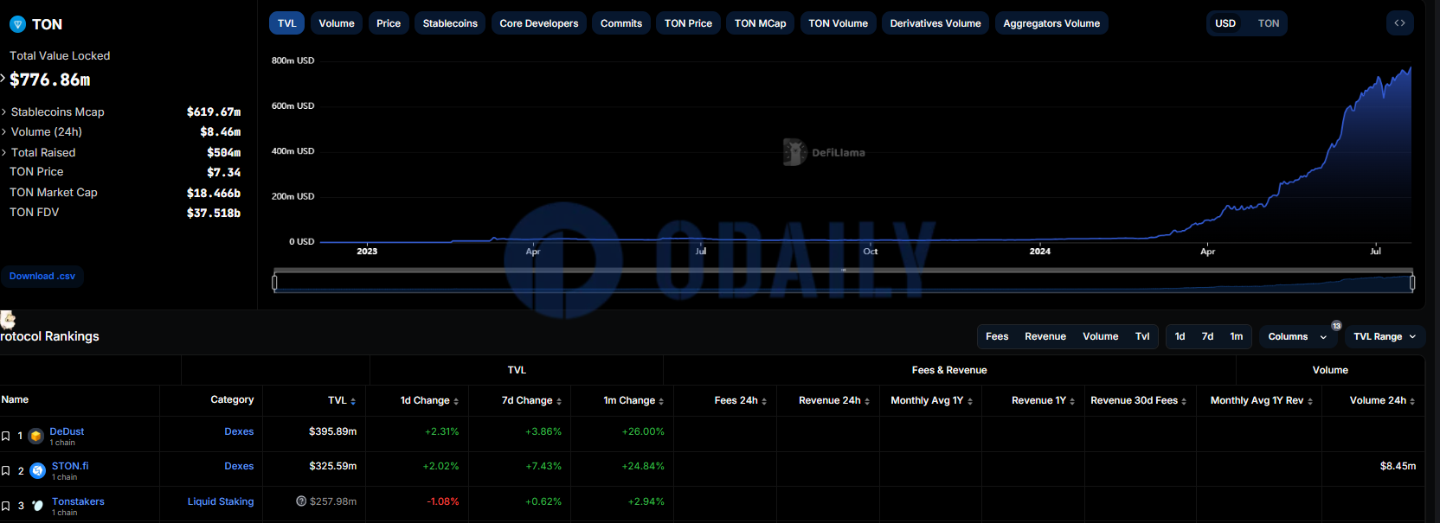The width and height of the screenshot is (1440, 523).
Task: Open the STON.fi protocol page
Action: [70, 466]
